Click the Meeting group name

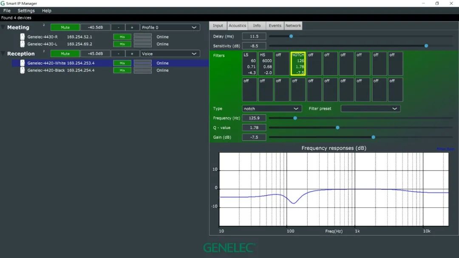coord(18,27)
